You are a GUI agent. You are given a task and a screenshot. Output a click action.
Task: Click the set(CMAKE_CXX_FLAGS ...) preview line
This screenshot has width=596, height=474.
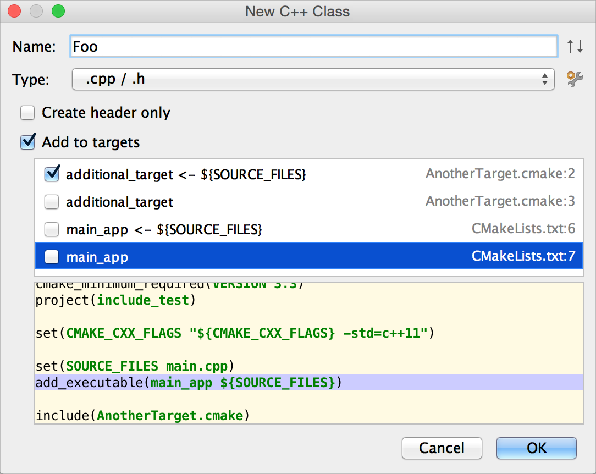tap(235, 333)
